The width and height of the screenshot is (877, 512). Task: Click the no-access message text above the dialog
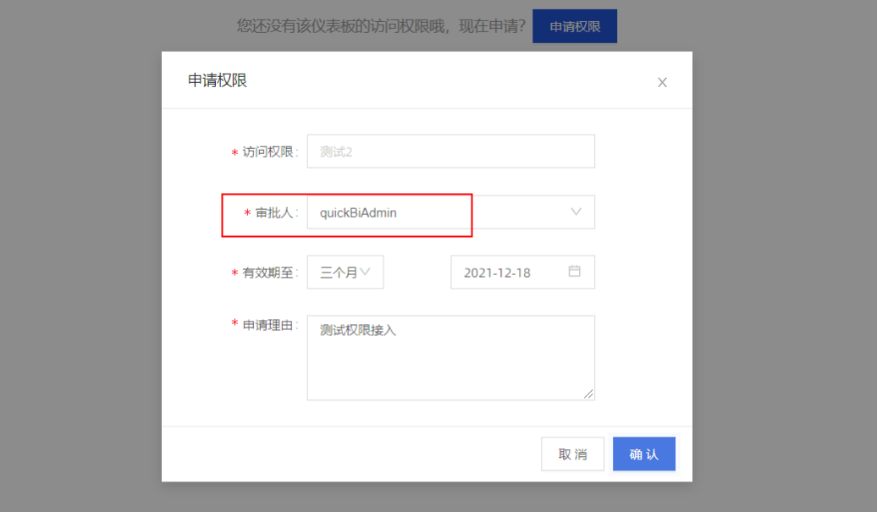click(381, 26)
